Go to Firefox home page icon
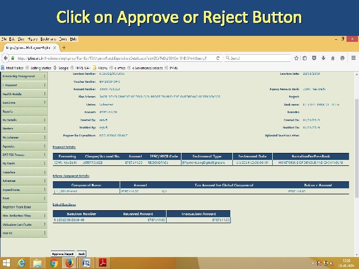 333,58
